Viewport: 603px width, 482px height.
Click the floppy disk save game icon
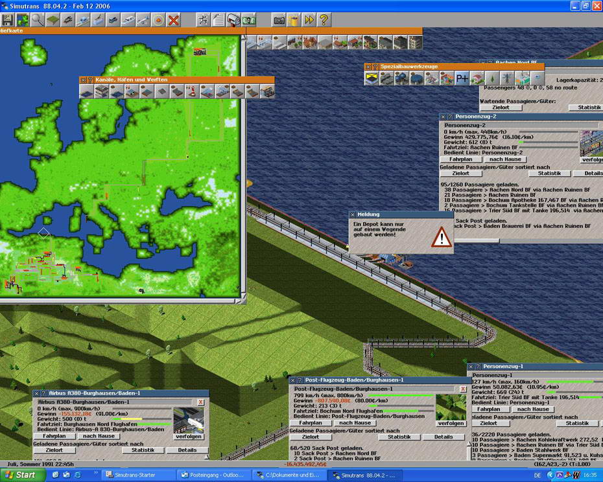click(x=7, y=20)
